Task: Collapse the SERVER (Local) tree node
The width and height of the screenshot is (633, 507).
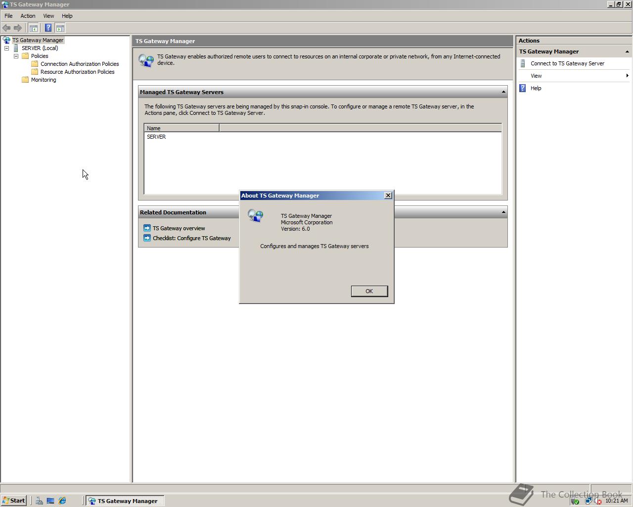Action: 6,48
